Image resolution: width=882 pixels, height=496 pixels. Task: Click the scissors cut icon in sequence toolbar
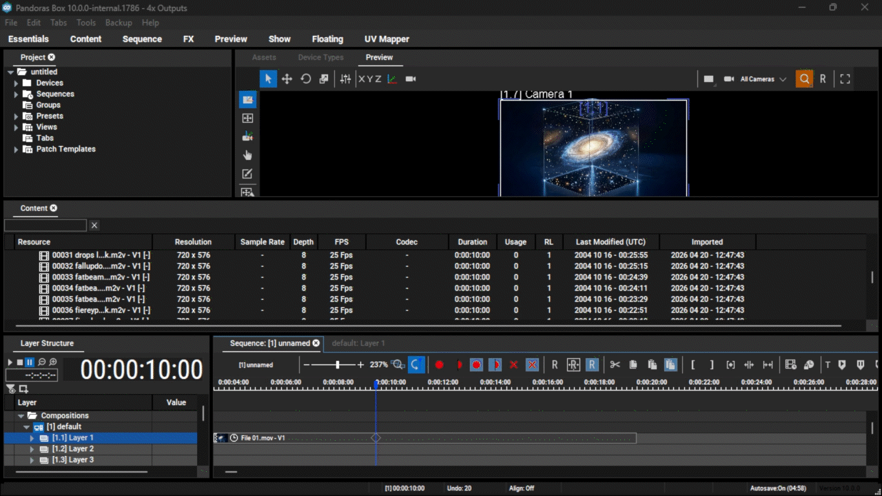click(x=615, y=365)
